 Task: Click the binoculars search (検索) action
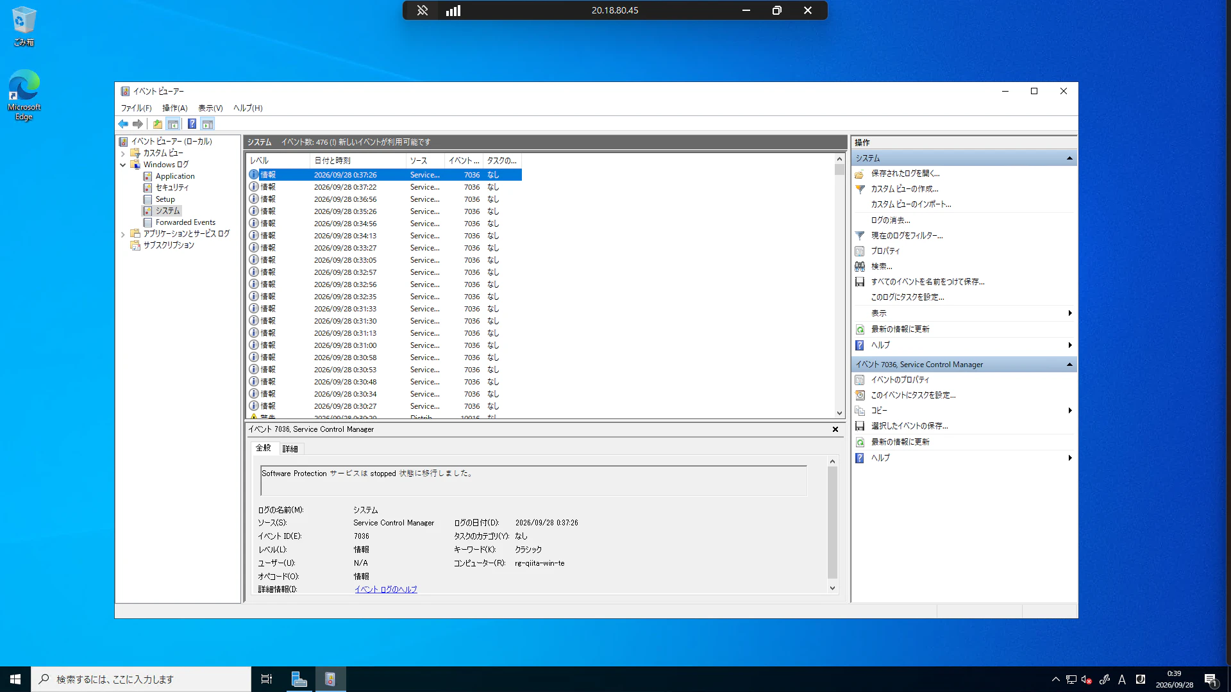tap(860, 267)
